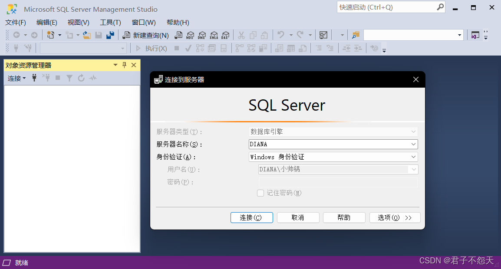Pin the Object Explorer panel
This screenshot has width=501, height=269.
tap(124, 65)
